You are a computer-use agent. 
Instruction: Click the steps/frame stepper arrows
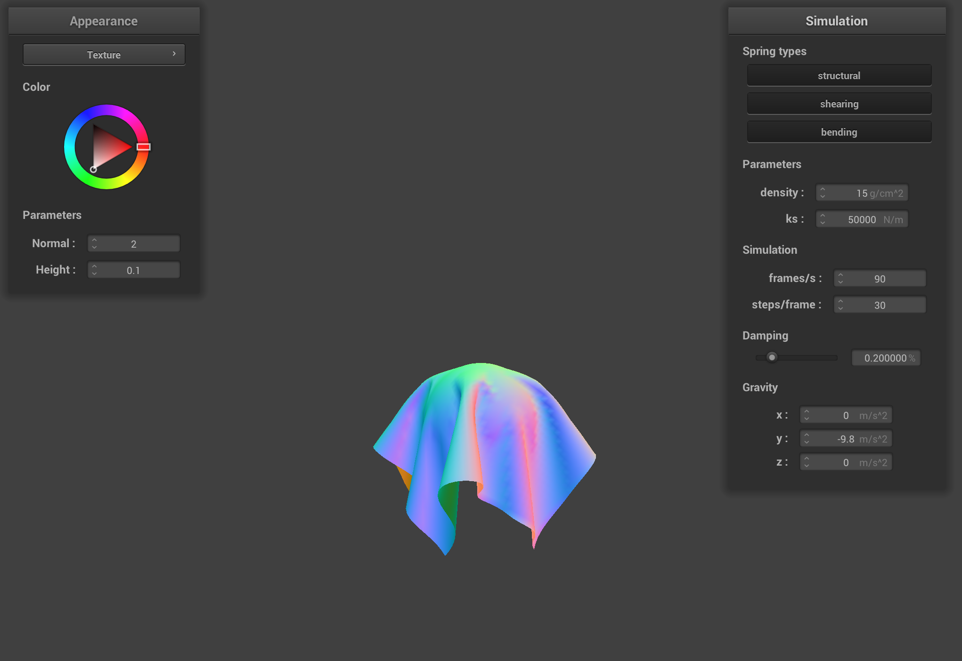tap(840, 305)
